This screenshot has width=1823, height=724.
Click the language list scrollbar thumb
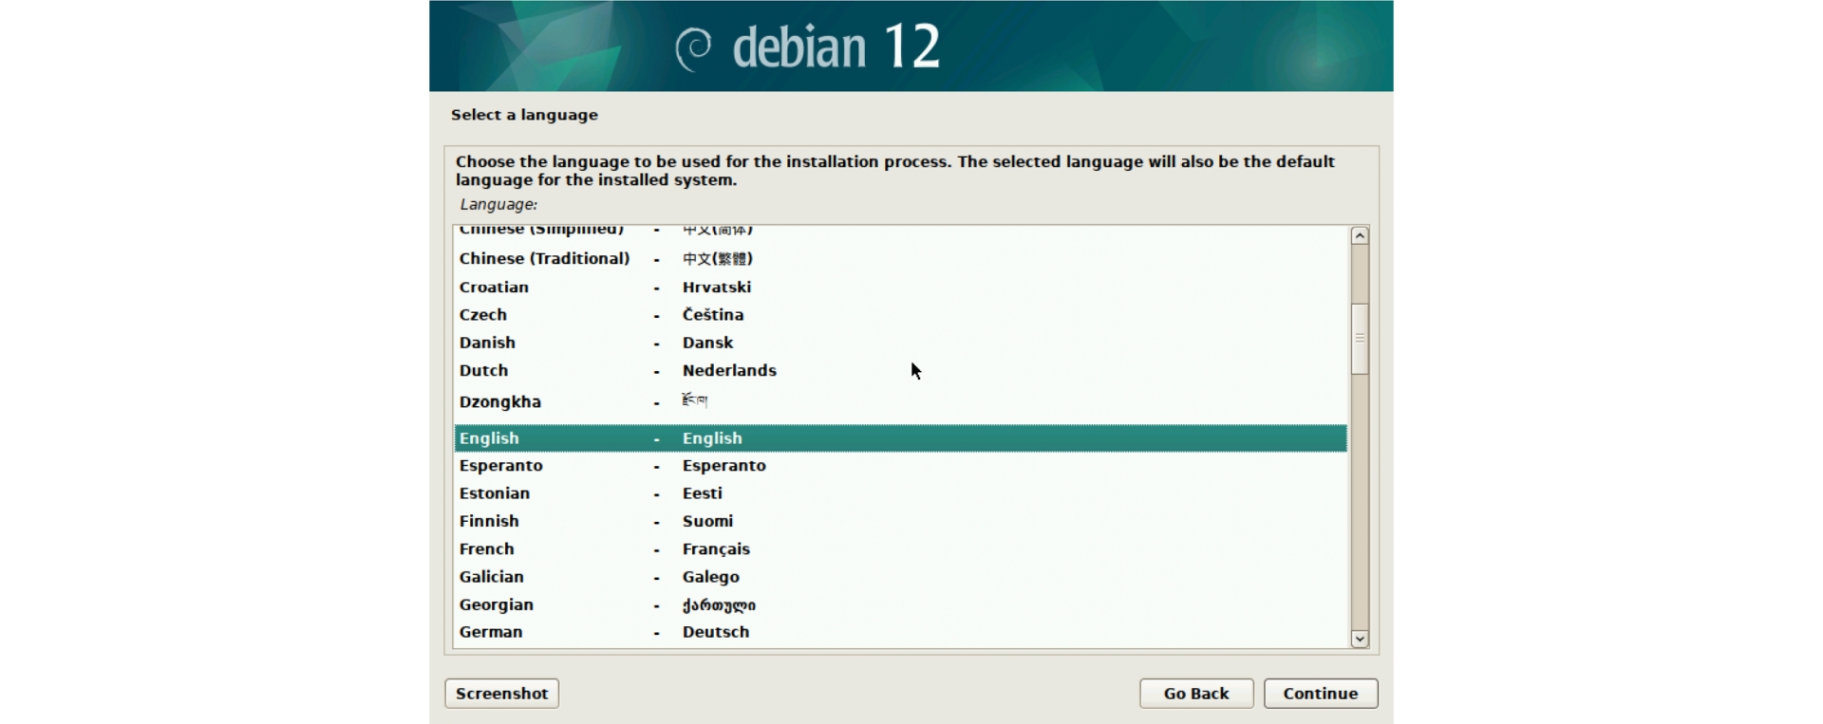[1360, 339]
